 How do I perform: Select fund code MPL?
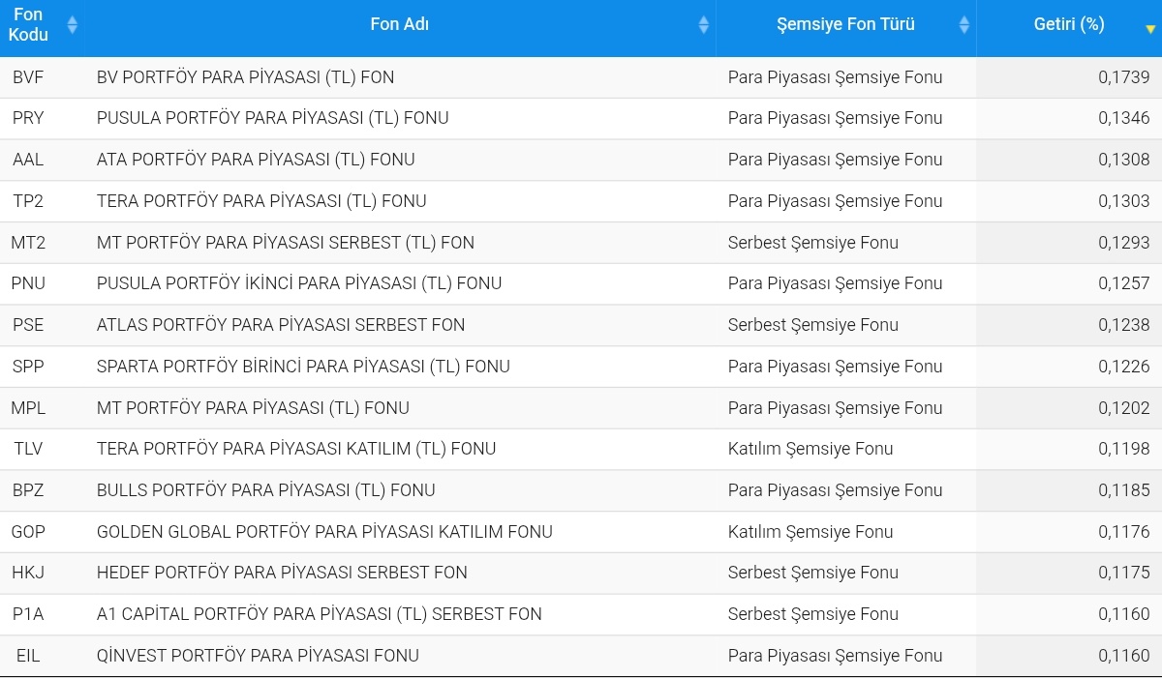[x=28, y=408]
